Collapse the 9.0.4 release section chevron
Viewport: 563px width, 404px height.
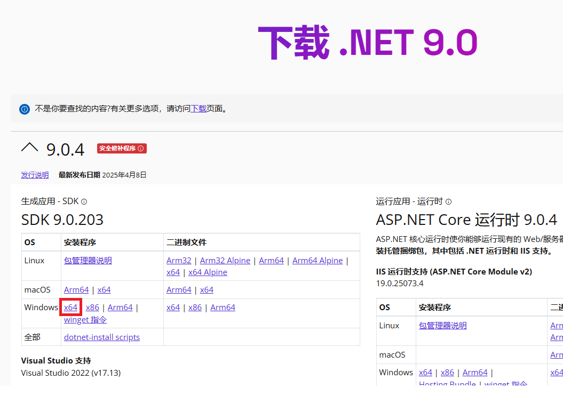pos(29,147)
